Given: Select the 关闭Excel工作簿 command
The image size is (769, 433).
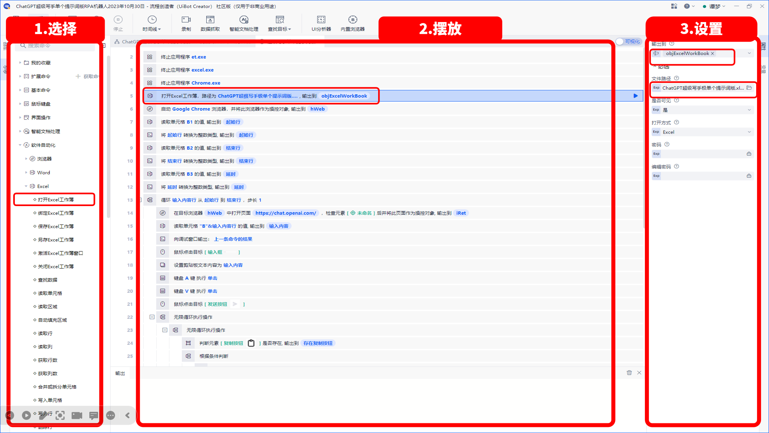Looking at the screenshot, I should click(x=56, y=267).
